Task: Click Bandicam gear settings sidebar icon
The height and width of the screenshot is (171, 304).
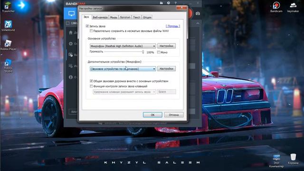Action: coord(71,44)
